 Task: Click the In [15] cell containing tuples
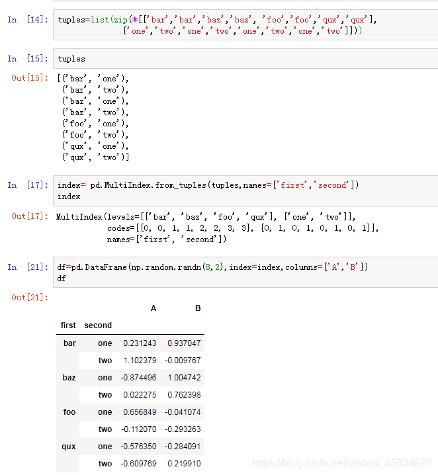[245, 58]
